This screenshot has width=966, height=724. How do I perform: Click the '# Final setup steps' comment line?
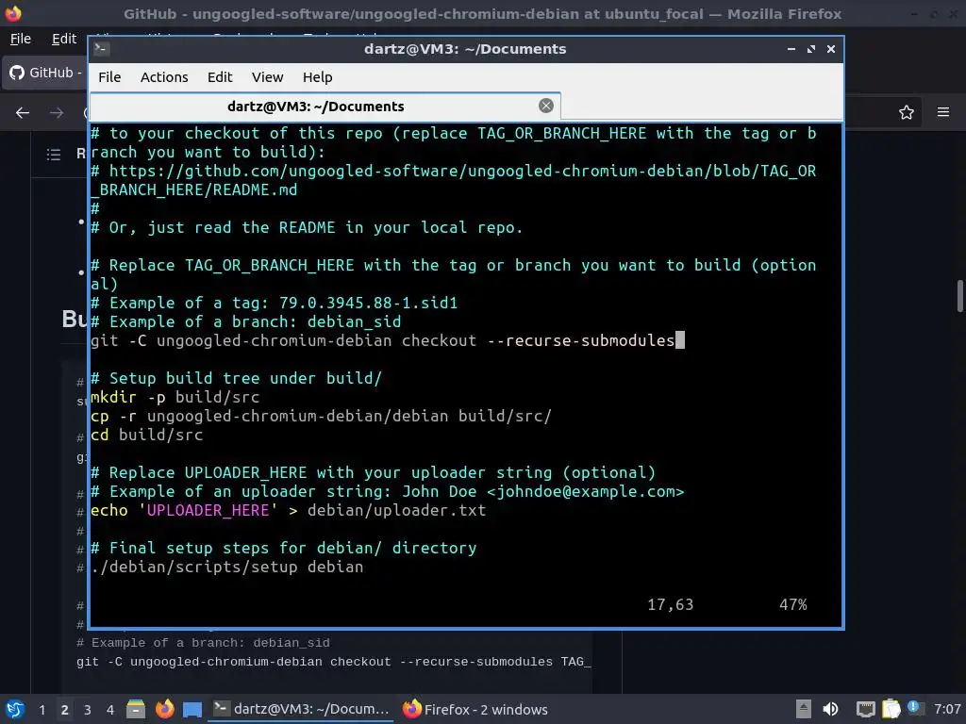283,548
